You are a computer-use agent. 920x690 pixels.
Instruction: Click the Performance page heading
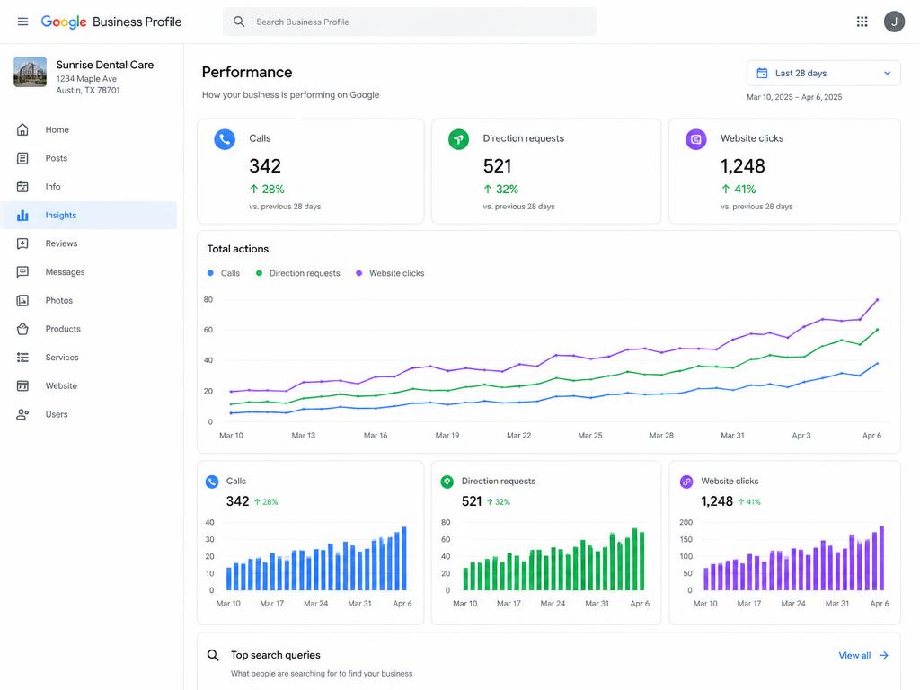click(x=247, y=72)
